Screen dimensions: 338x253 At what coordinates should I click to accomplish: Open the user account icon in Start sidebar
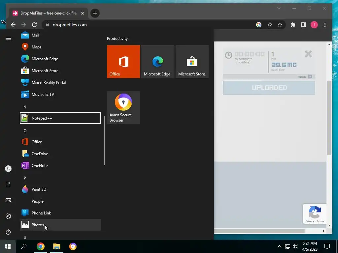click(8, 169)
